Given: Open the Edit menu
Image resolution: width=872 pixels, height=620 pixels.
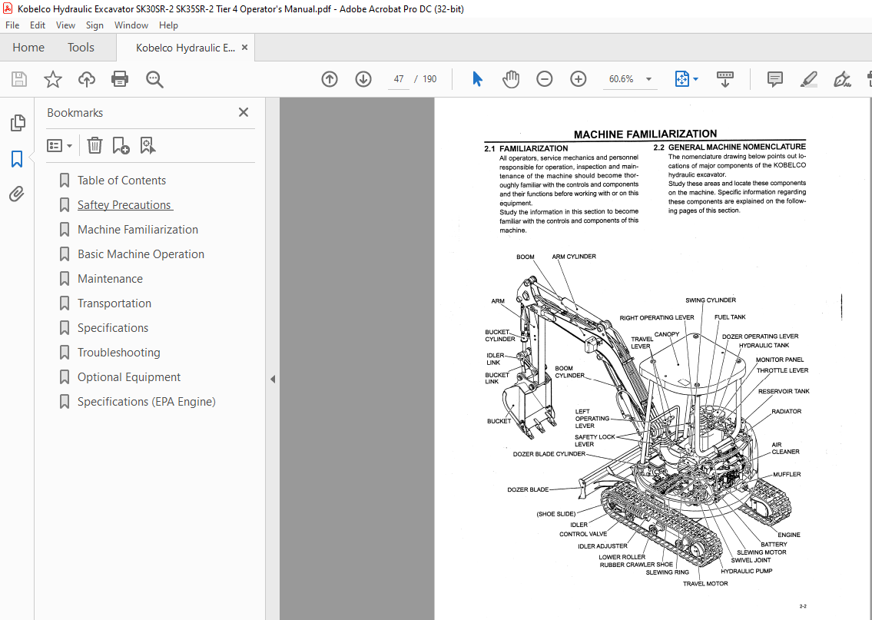Looking at the screenshot, I should pos(37,25).
